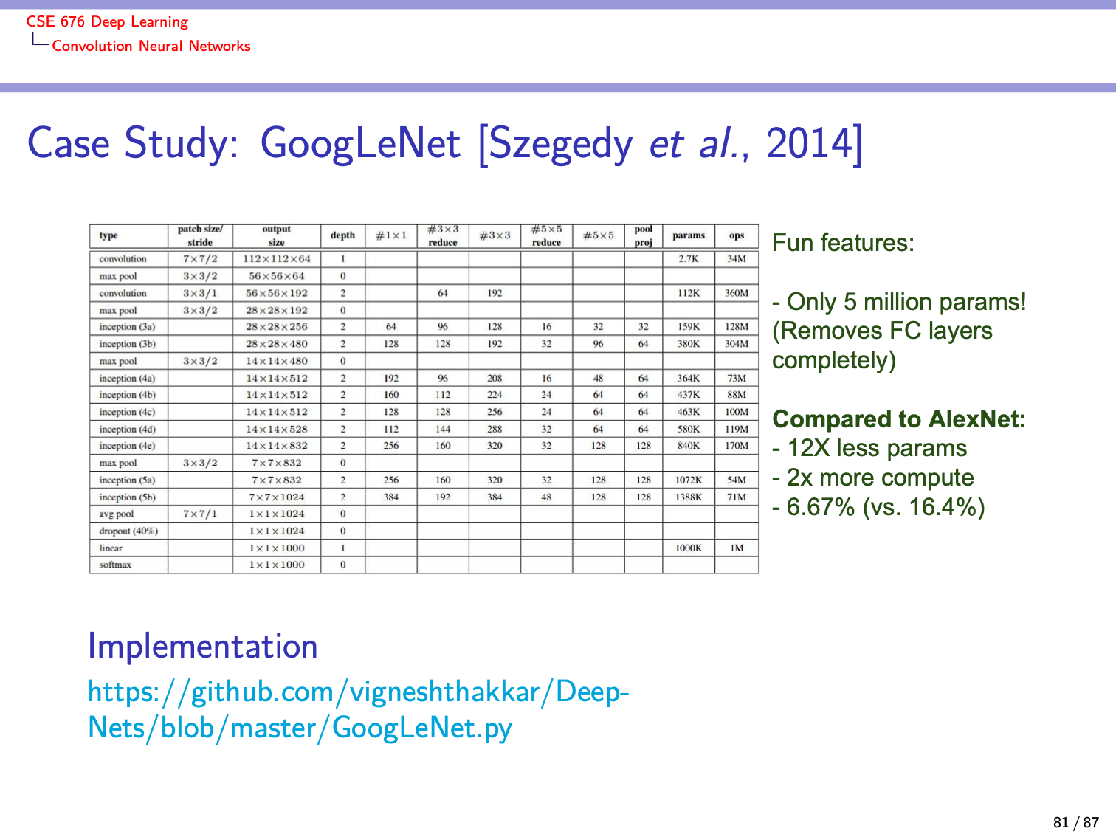1116x837 pixels.
Task: Click 'Only 5 million params!' line
Action: [x=899, y=302]
